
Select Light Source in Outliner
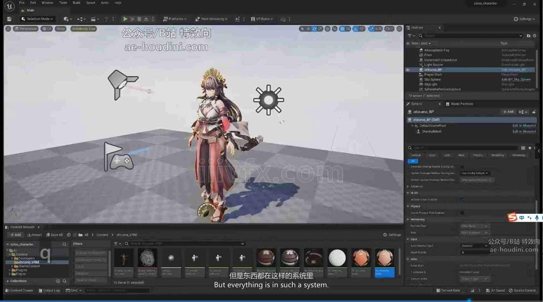click(x=433, y=65)
